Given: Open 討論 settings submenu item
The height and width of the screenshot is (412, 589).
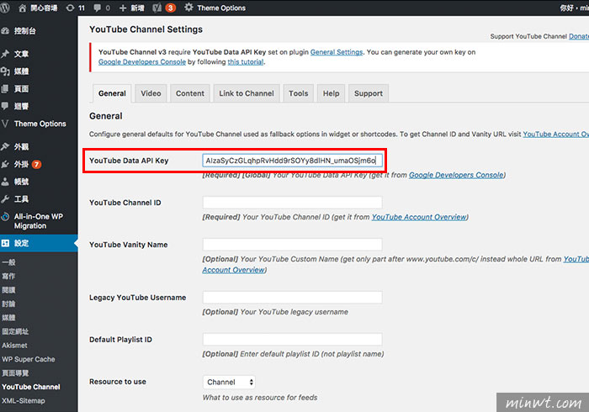Looking at the screenshot, I should click(8, 304).
